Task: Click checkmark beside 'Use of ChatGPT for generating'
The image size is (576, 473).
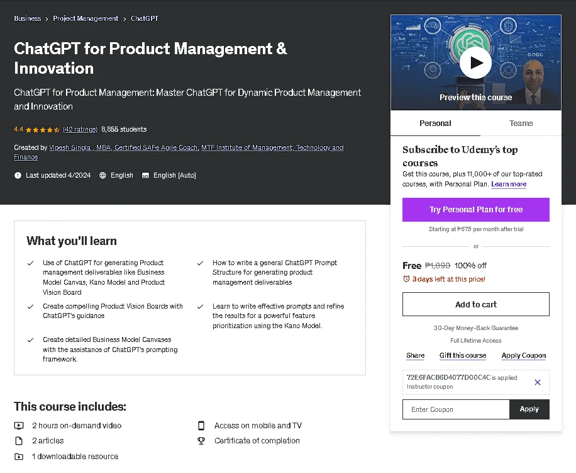Action: [x=30, y=263]
